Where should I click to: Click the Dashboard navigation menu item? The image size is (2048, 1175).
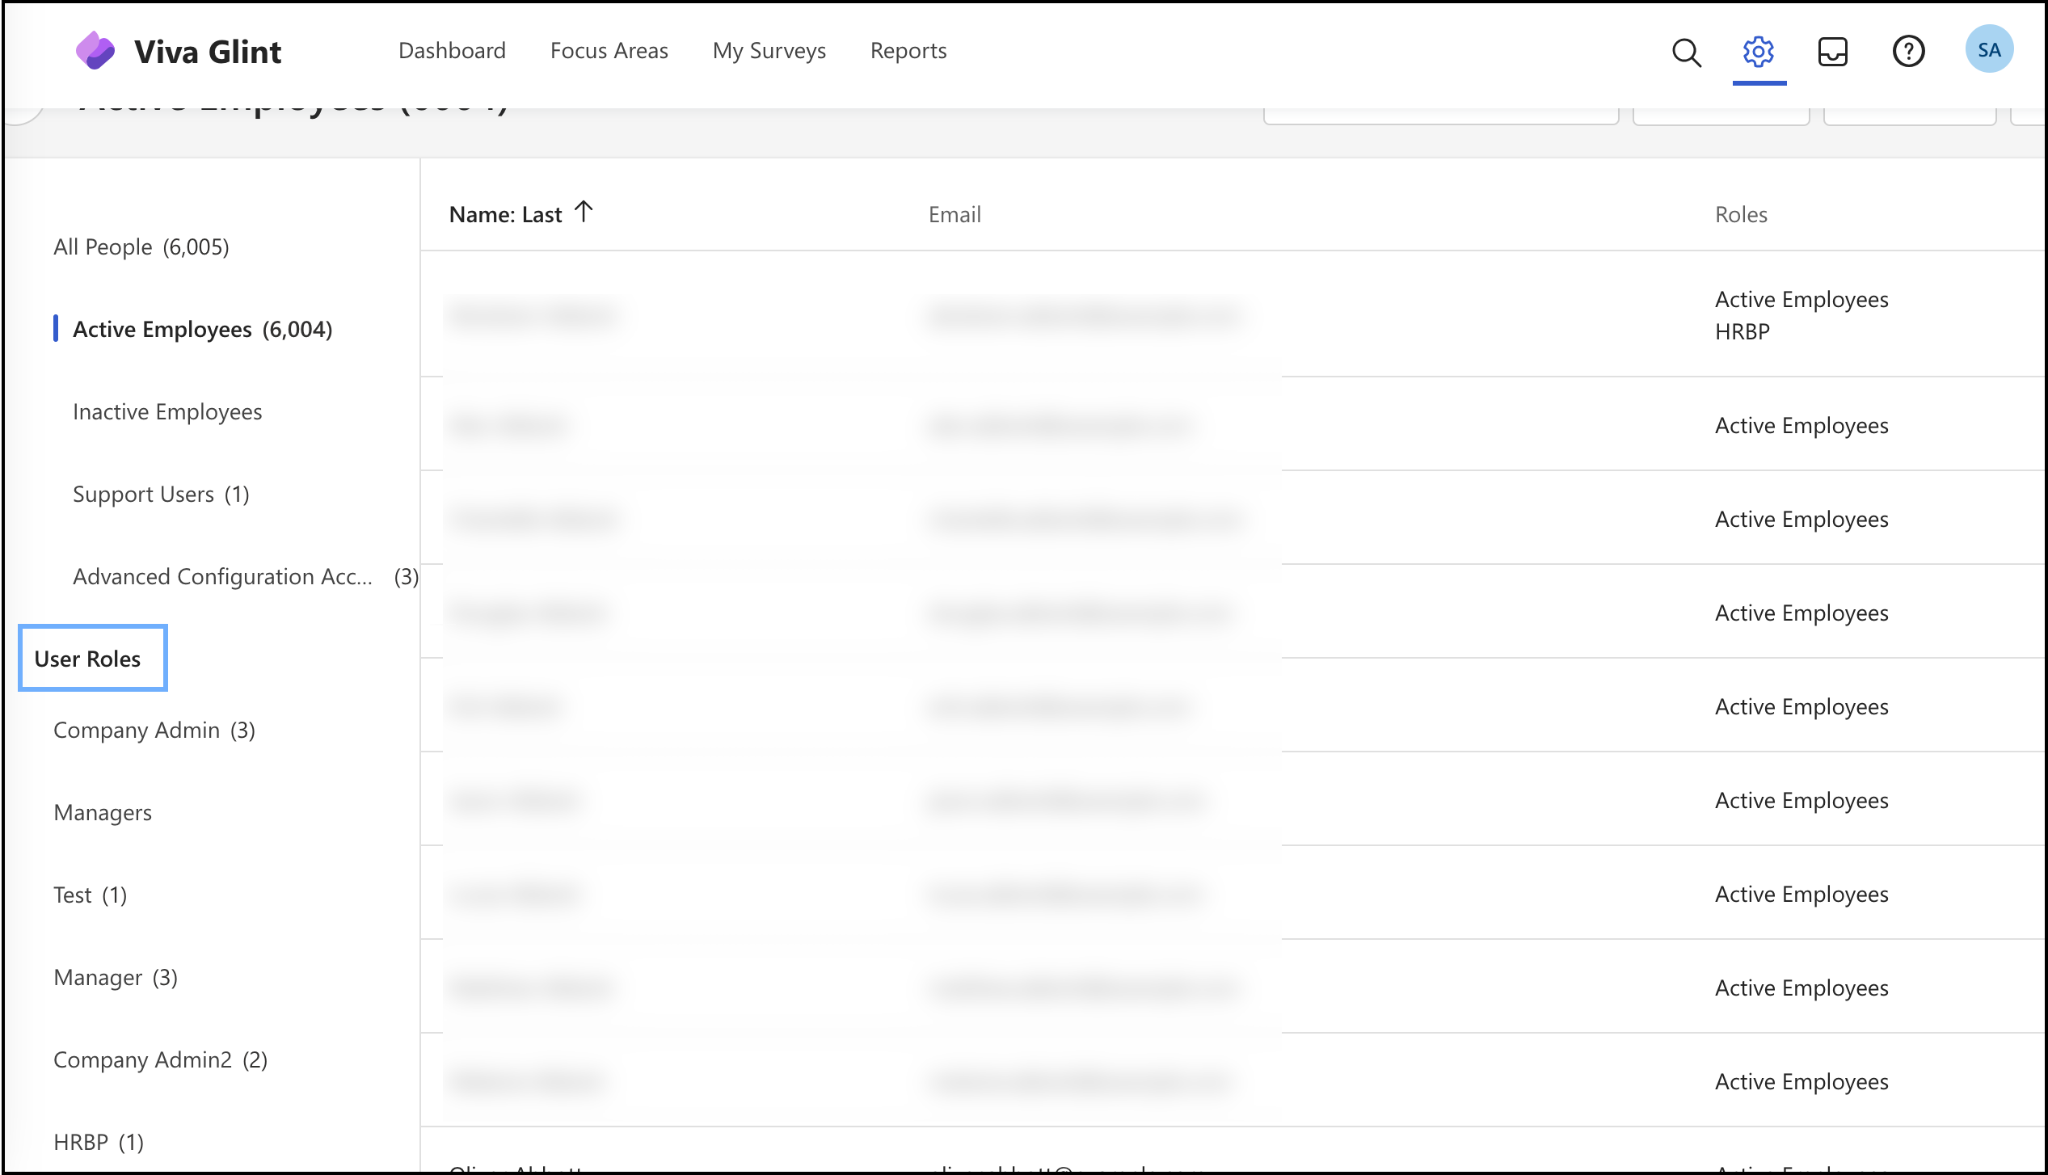click(452, 51)
